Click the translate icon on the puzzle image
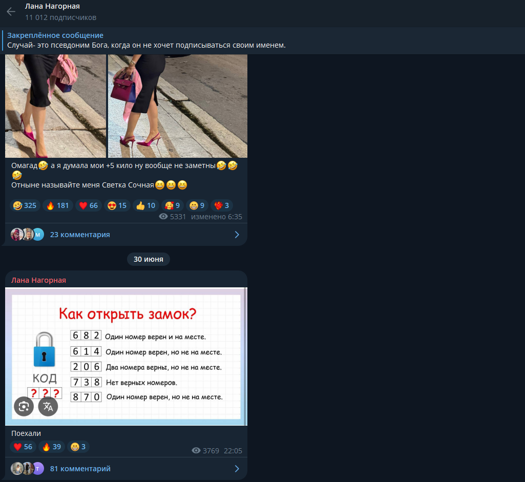Image resolution: width=525 pixels, height=482 pixels. click(x=48, y=407)
